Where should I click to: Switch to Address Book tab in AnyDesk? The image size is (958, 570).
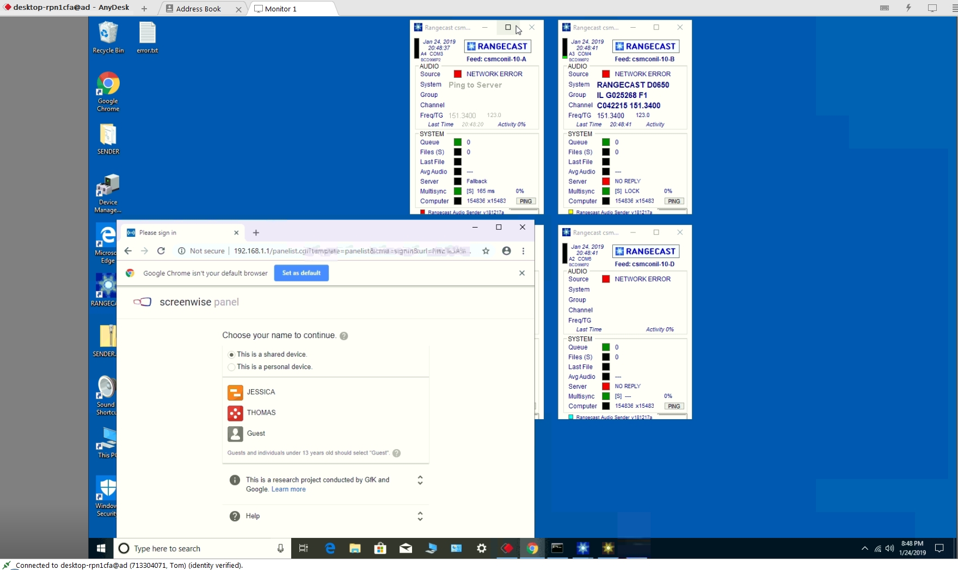click(198, 9)
